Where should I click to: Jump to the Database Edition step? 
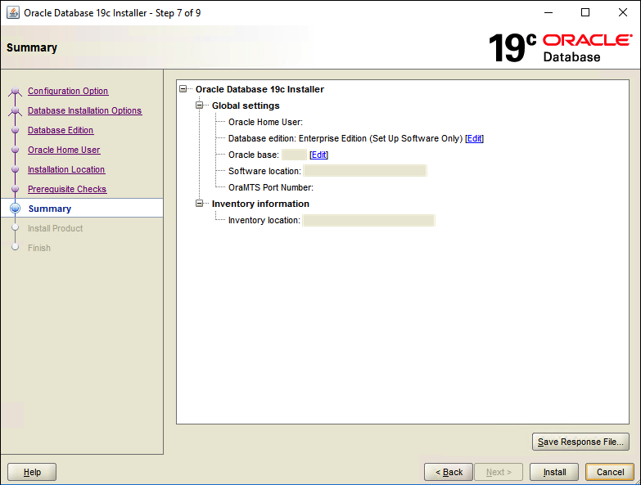pos(61,130)
